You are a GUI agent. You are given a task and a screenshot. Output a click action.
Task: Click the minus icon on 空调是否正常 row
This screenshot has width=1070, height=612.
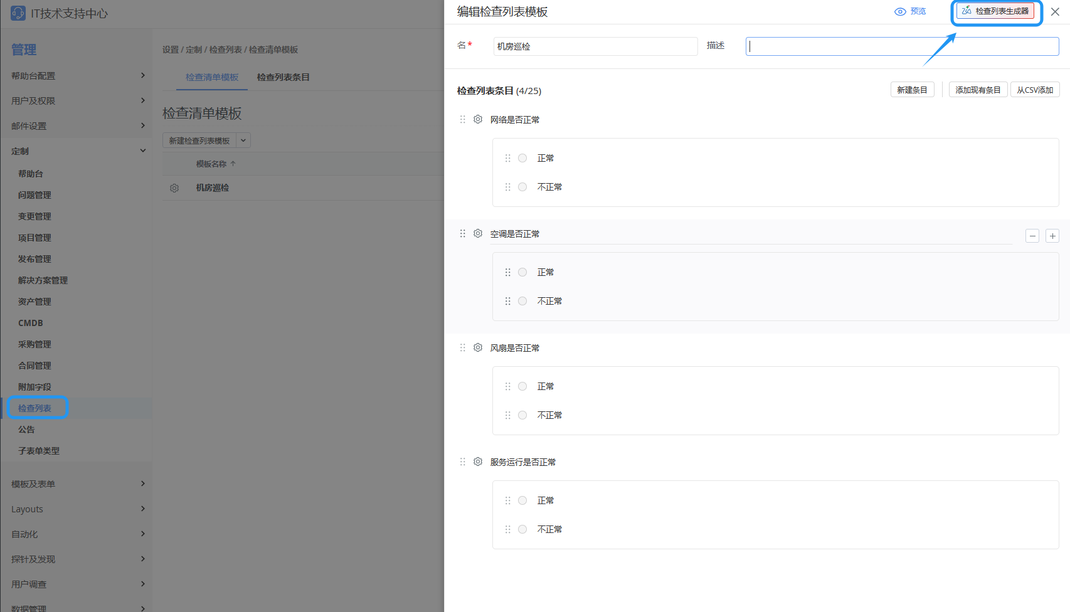tap(1032, 236)
